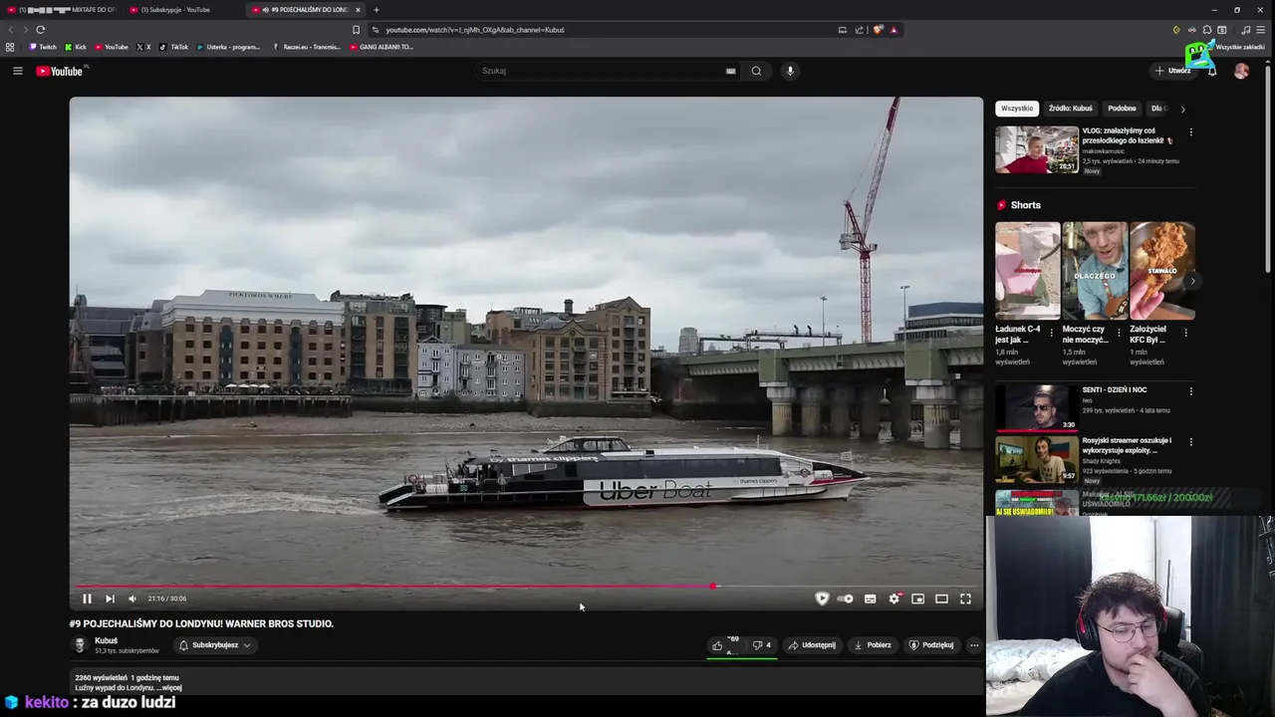Open the Kick bookmark

coord(76,47)
